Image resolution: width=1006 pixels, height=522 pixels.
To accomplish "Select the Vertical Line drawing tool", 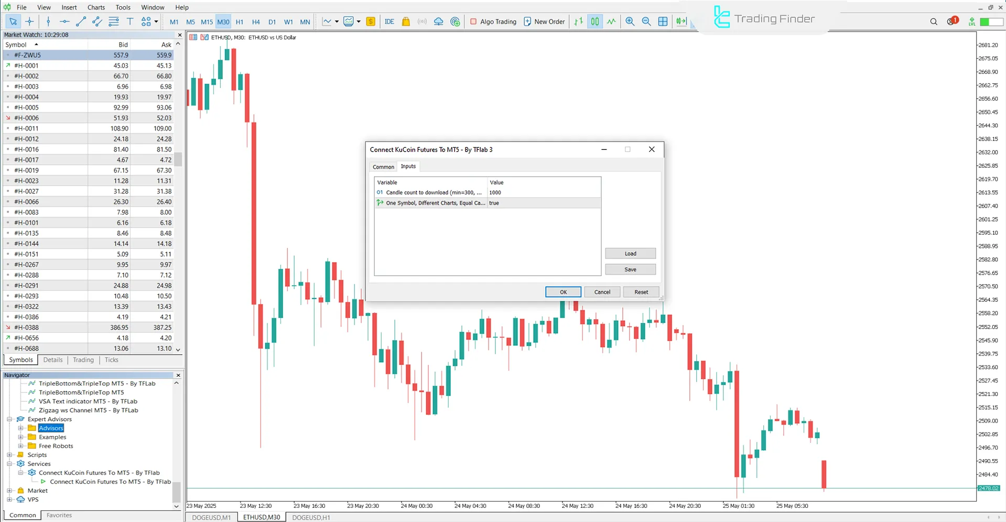I will pos(48,21).
